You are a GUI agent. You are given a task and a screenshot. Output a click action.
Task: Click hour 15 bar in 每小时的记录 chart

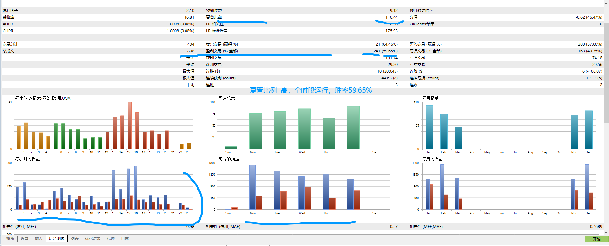pyautogui.click(x=130, y=125)
